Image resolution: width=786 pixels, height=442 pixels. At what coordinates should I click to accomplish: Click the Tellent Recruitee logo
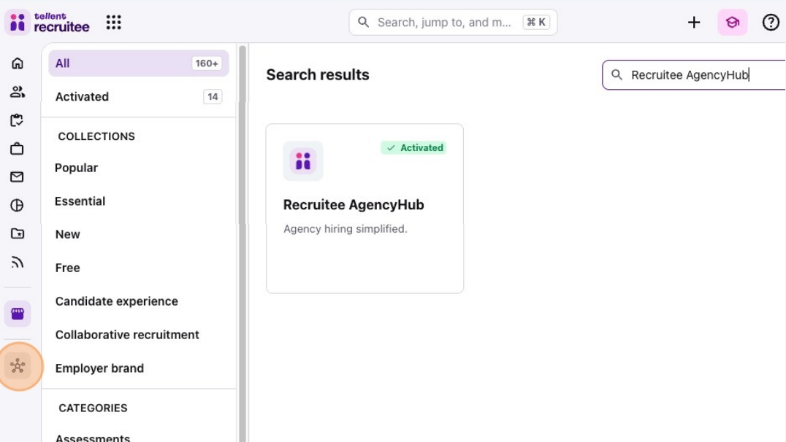(47, 22)
